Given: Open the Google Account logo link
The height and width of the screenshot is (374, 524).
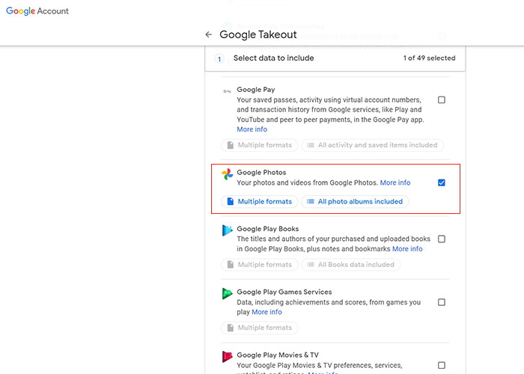Looking at the screenshot, I should coord(37,11).
